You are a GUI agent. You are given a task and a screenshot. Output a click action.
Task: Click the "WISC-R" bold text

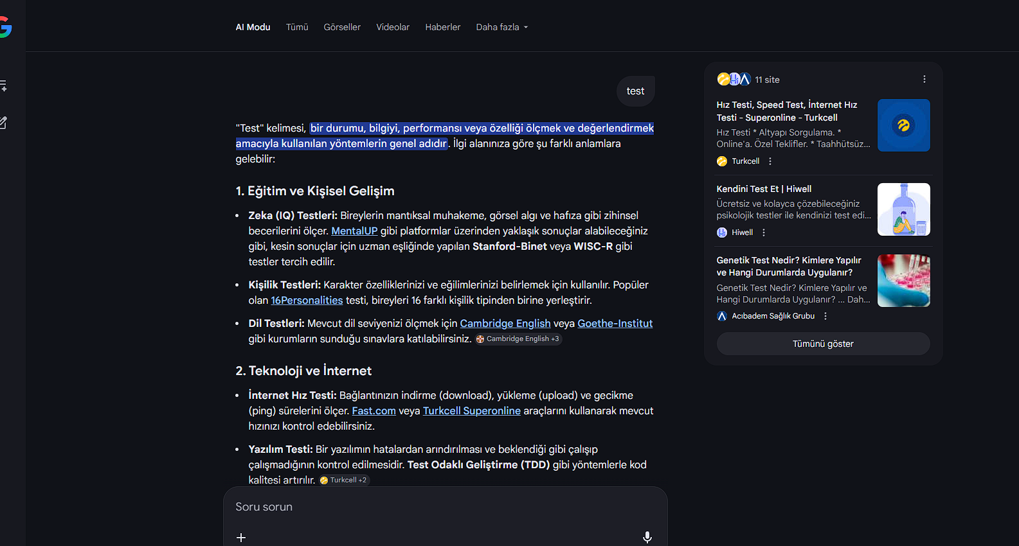tap(593, 246)
